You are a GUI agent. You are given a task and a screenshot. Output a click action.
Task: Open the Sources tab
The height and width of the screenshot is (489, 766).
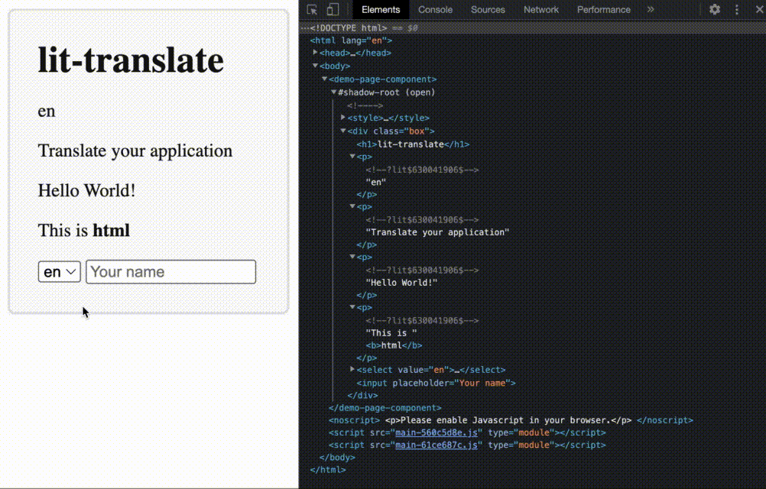click(x=488, y=10)
